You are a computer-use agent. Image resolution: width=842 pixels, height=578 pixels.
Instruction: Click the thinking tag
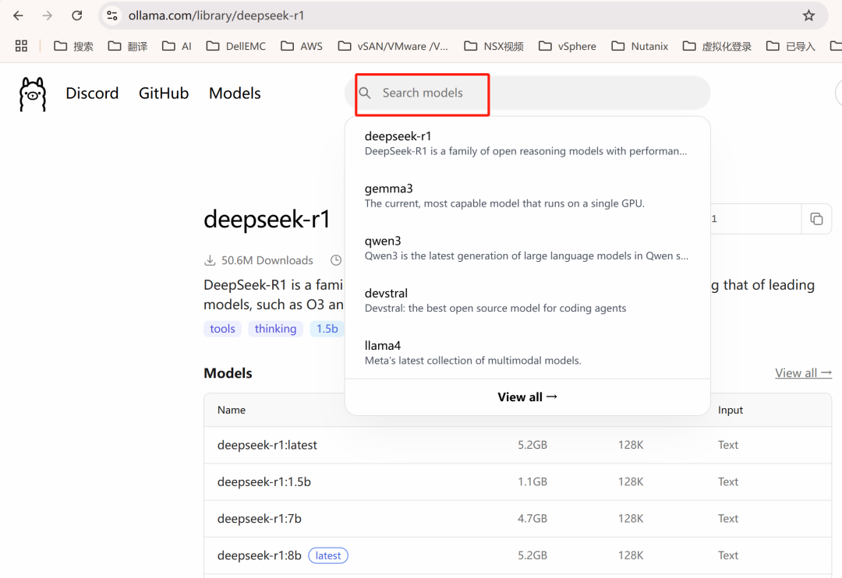275,329
